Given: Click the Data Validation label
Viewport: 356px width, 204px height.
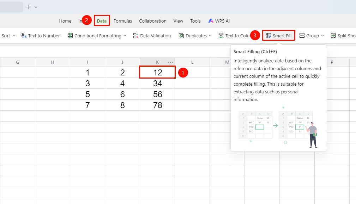Looking at the screenshot, I should click(x=156, y=36).
